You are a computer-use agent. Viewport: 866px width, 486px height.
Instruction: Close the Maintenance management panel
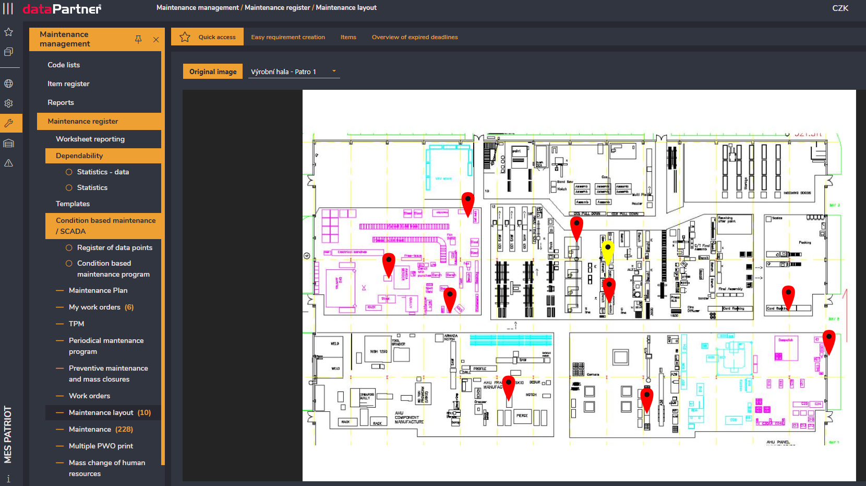[x=156, y=39]
